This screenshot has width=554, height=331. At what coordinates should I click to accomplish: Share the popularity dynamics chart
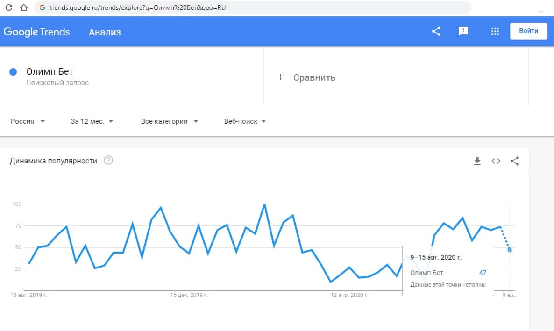(515, 161)
